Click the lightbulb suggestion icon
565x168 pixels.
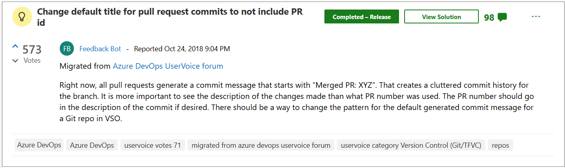click(x=22, y=17)
